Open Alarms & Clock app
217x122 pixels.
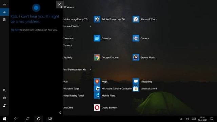pos(145,19)
